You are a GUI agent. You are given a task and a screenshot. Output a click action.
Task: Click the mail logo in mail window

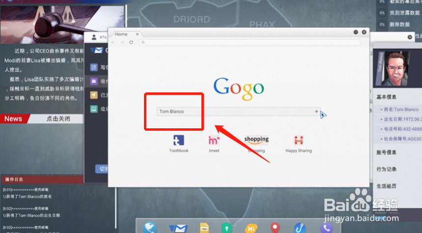point(97,50)
